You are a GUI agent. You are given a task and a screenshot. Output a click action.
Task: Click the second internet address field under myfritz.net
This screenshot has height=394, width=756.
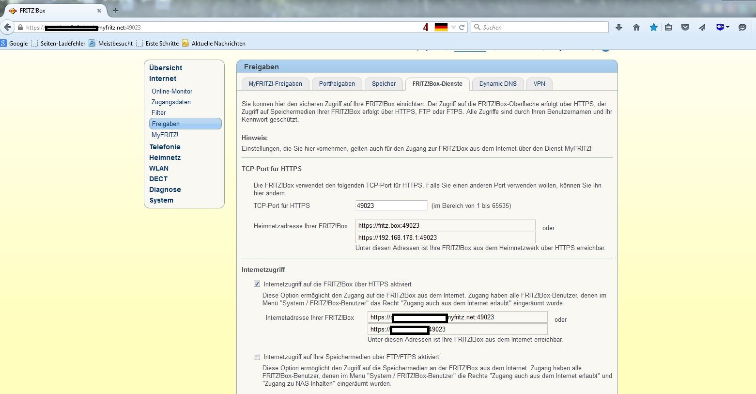pos(458,329)
